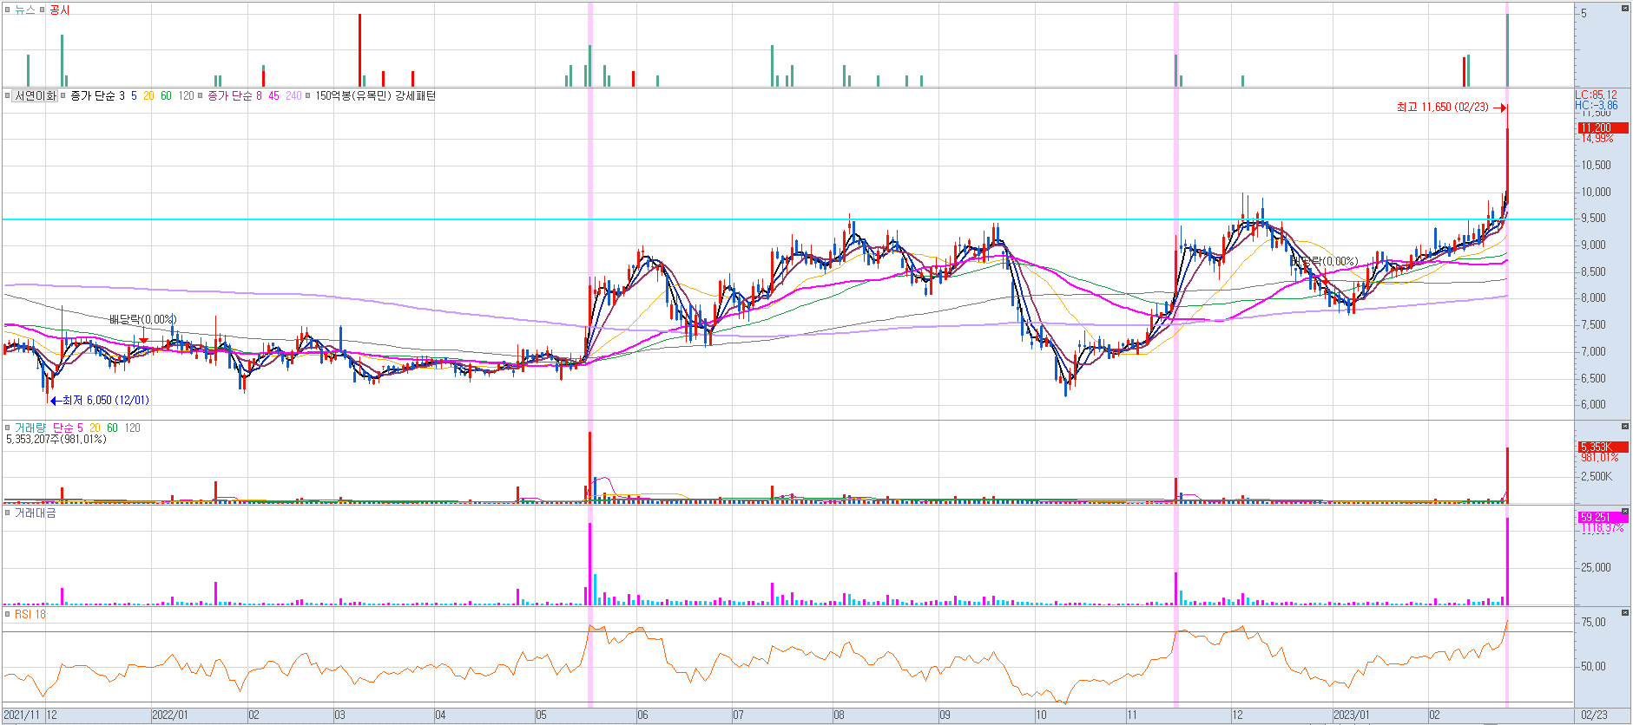The width and height of the screenshot is (1633, 725).
Task: Click the 2,500K volume axis label
Action: [1596, 476]
